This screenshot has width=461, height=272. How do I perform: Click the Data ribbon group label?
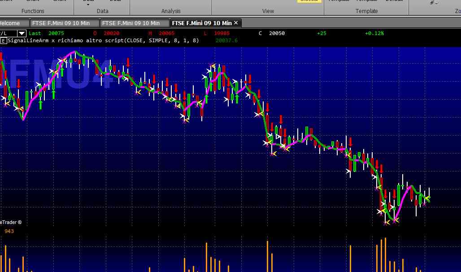pos(103,11)
